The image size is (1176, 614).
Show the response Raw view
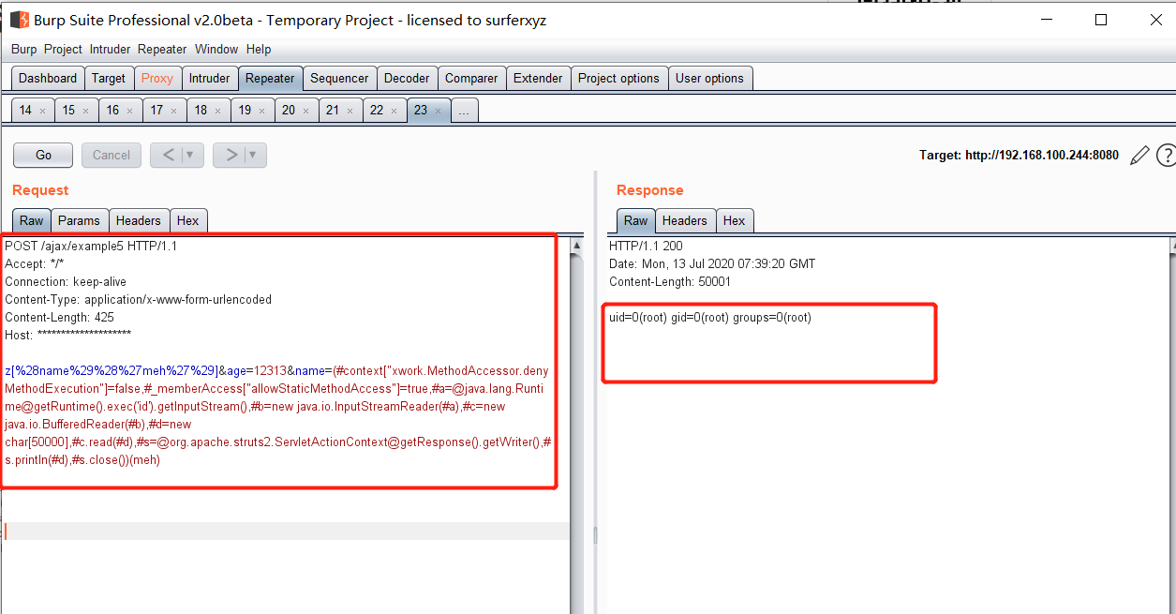(x=636, y=220)
